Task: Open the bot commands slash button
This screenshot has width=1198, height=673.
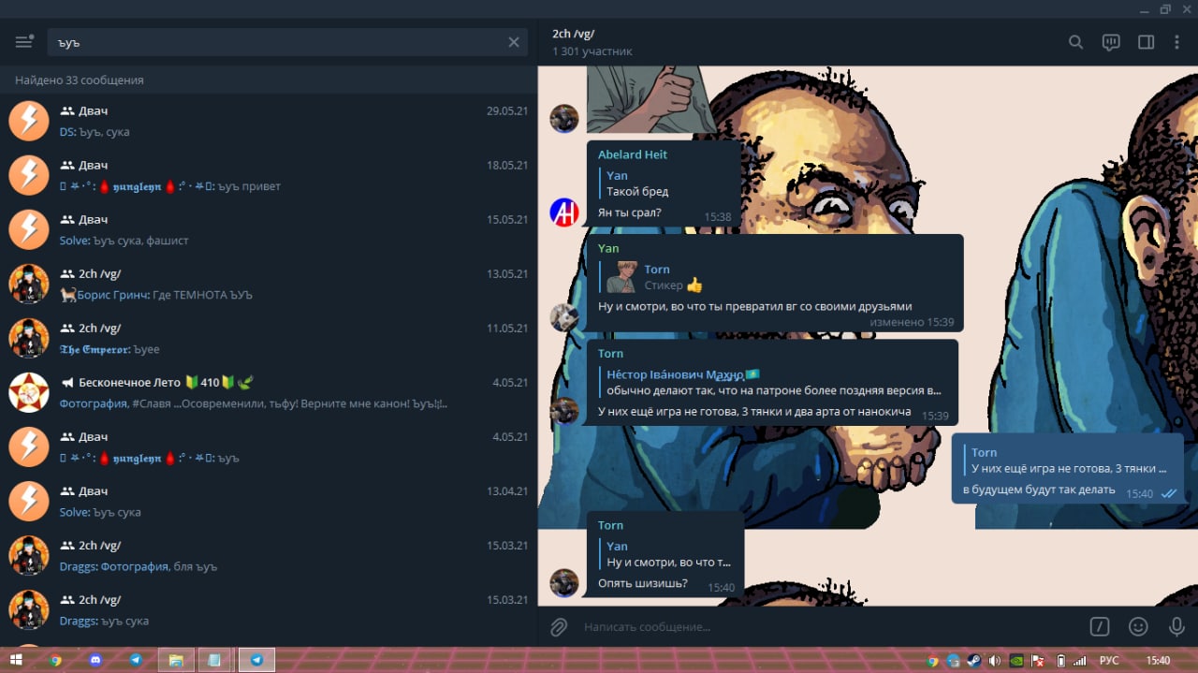Action: click(x=1101, y=626)
